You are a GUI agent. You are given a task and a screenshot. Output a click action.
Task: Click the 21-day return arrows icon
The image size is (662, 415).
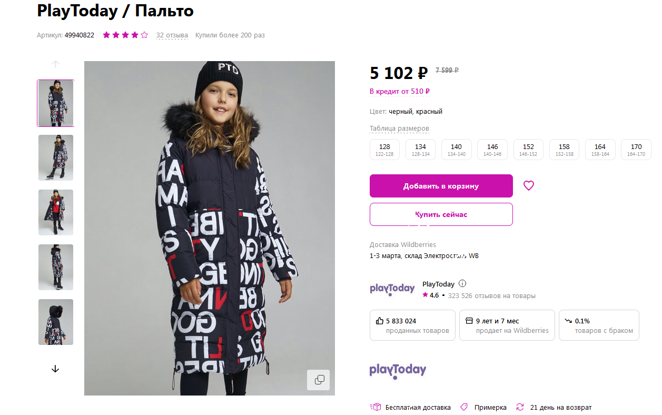click(x=520, y=407)
